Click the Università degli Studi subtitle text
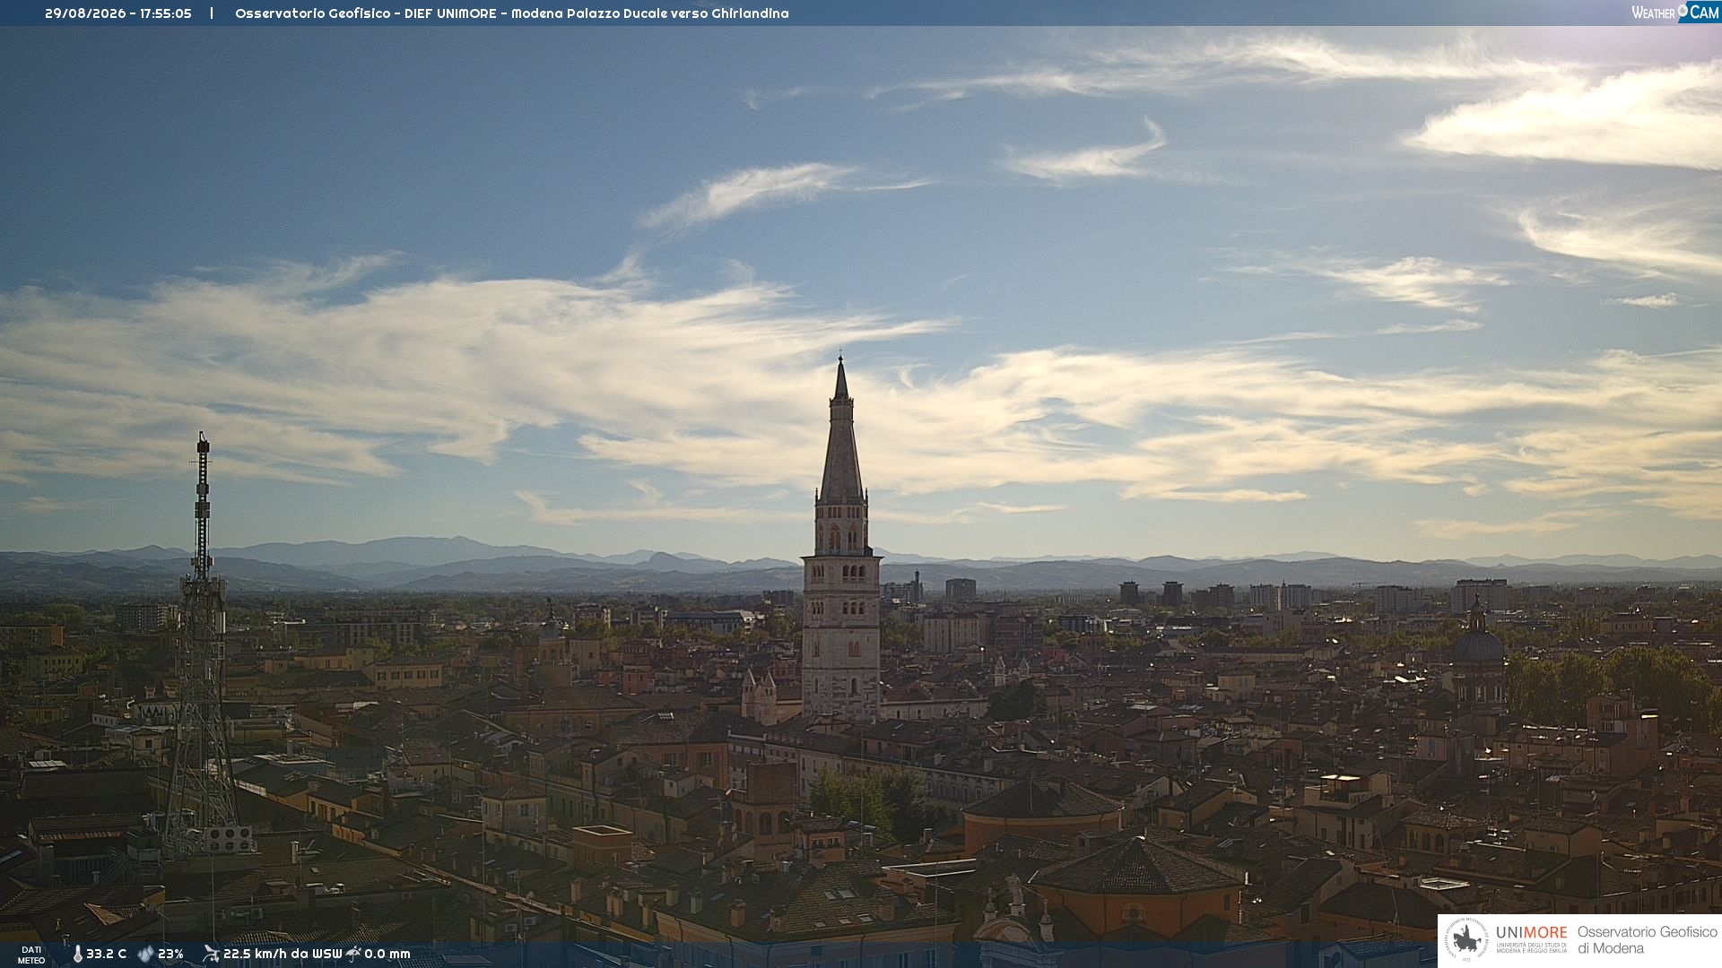 (x=1532, y=947)
